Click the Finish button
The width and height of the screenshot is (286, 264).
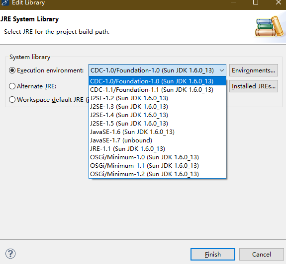coord(213,254)
